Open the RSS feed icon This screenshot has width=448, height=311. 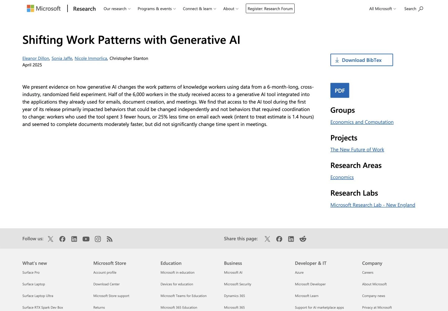pos(110,239)
